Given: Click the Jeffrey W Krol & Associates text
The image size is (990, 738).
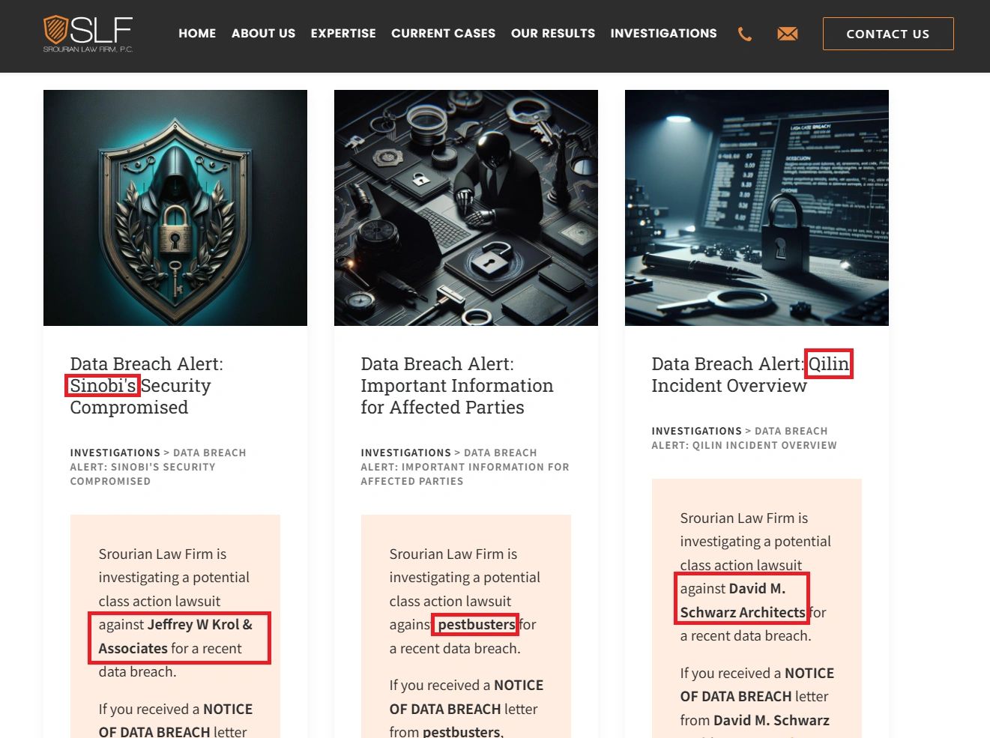Looking at the screenshot, I should [175, 636].
